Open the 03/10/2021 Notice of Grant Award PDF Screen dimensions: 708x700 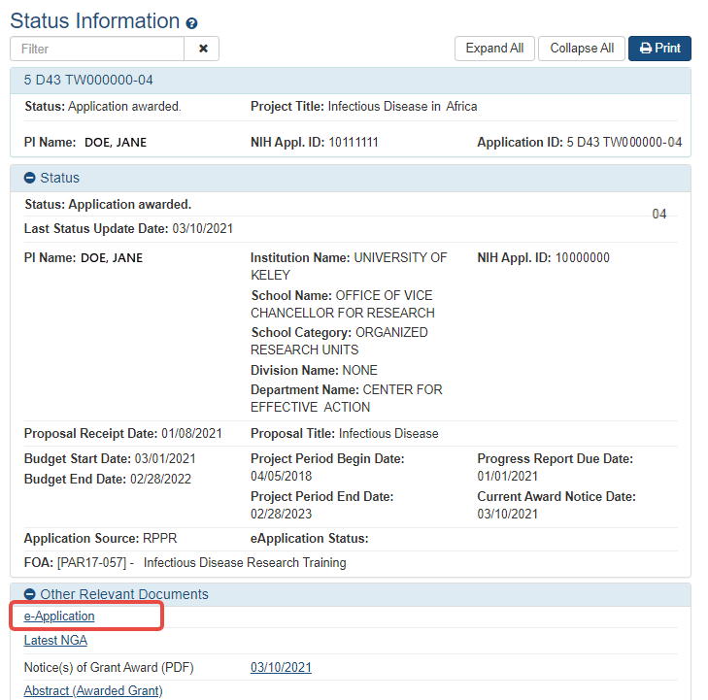[281, 667]
